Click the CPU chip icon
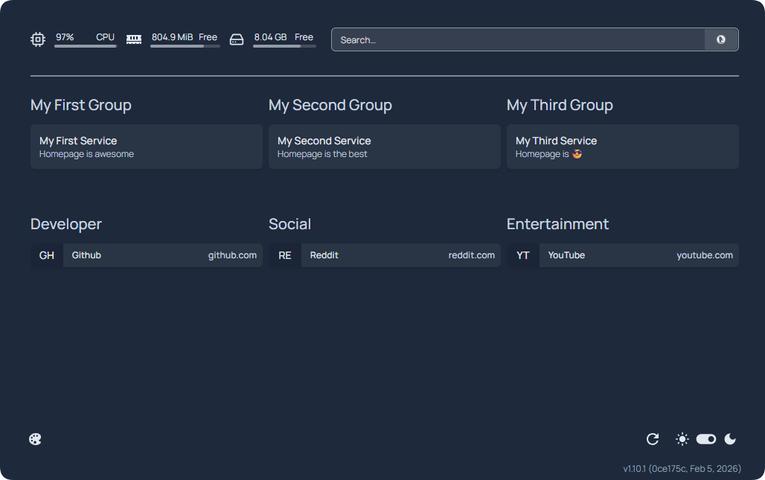765x480 pixels. [x=38, y=39]
